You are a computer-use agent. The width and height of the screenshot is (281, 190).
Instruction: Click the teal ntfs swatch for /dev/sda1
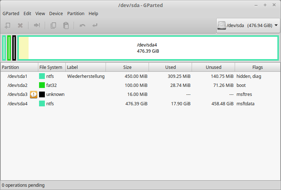(42, 76)
